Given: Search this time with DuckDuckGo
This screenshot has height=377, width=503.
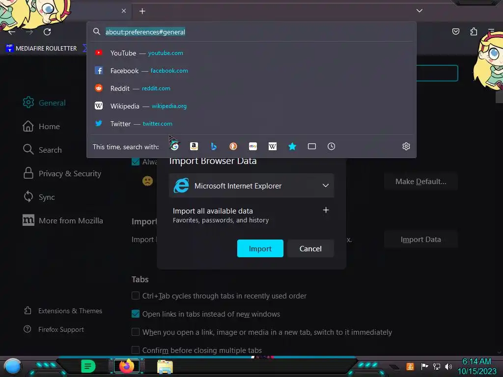Looking at the screenshot, I should tap(233, 146).
